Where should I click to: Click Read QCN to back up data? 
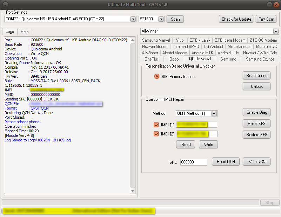226,161
